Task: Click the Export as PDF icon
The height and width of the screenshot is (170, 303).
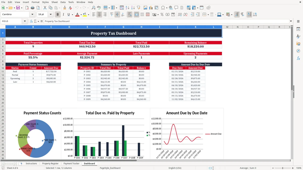Action: (x=27, y=8)
